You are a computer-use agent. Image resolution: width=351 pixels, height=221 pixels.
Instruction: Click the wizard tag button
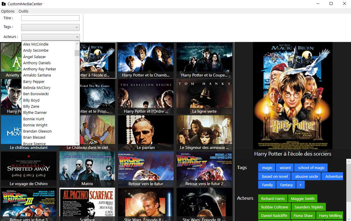point(285,168)
